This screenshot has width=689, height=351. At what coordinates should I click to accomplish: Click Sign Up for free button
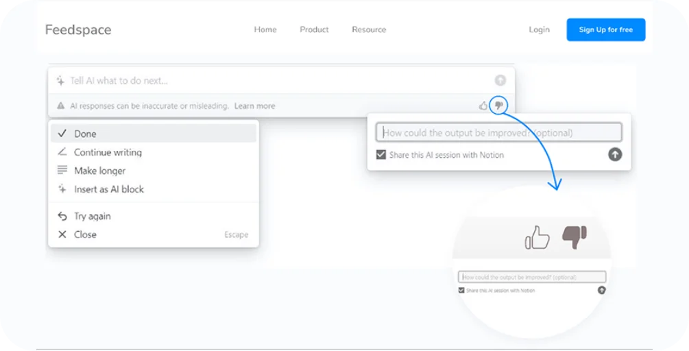point(606,30)
